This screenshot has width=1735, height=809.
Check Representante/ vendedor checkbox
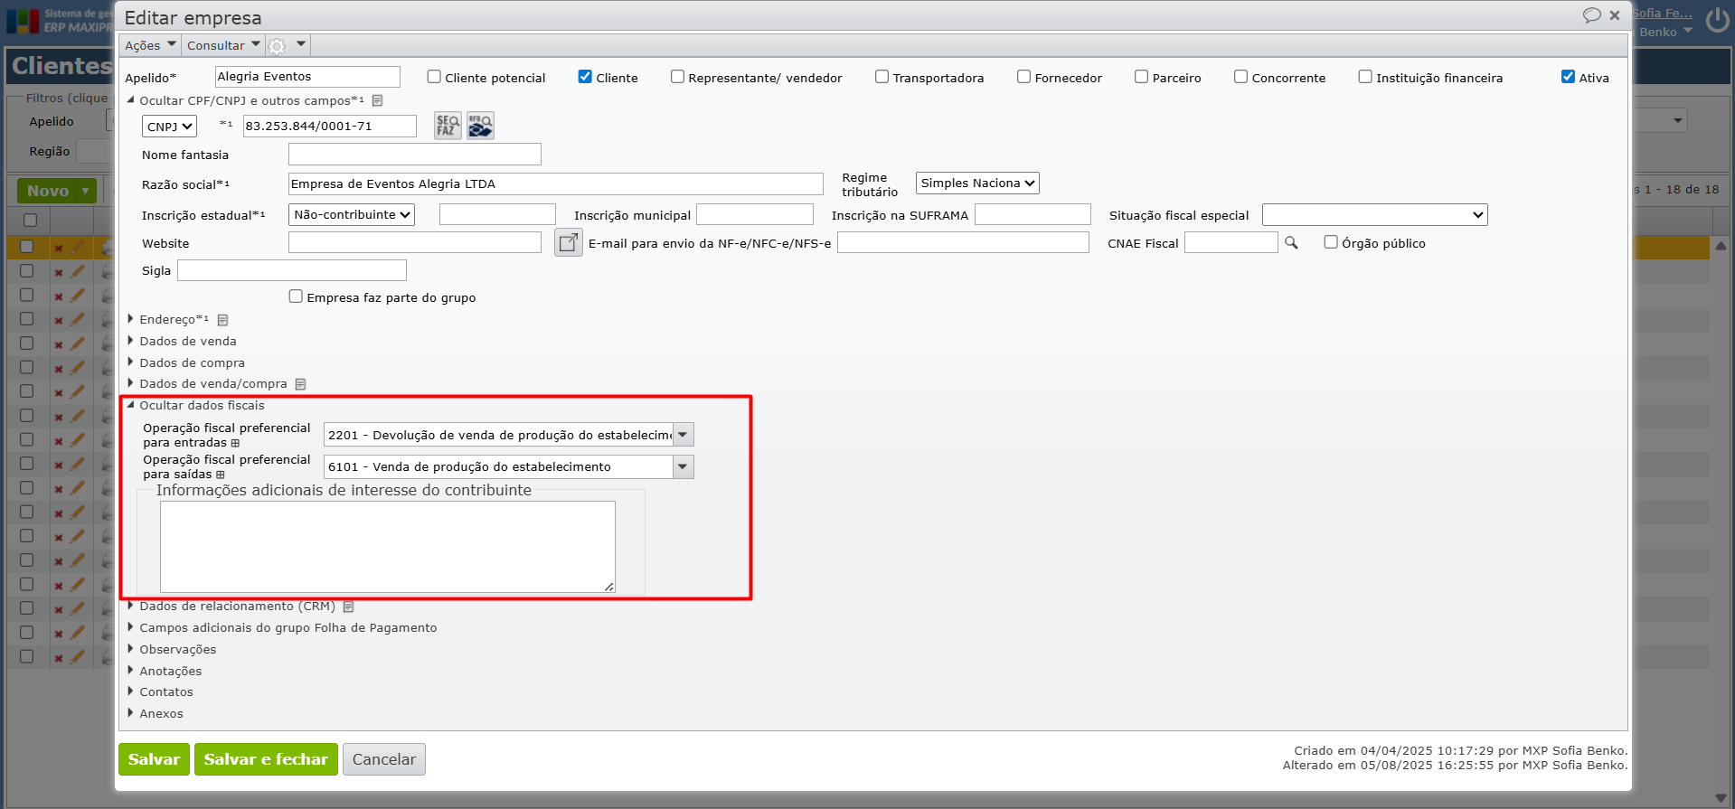[677, 77]
